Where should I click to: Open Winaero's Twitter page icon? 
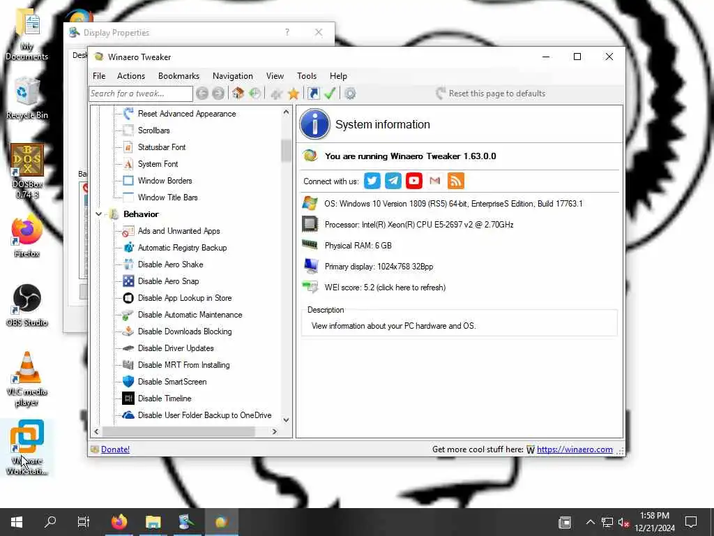point(372,181)
